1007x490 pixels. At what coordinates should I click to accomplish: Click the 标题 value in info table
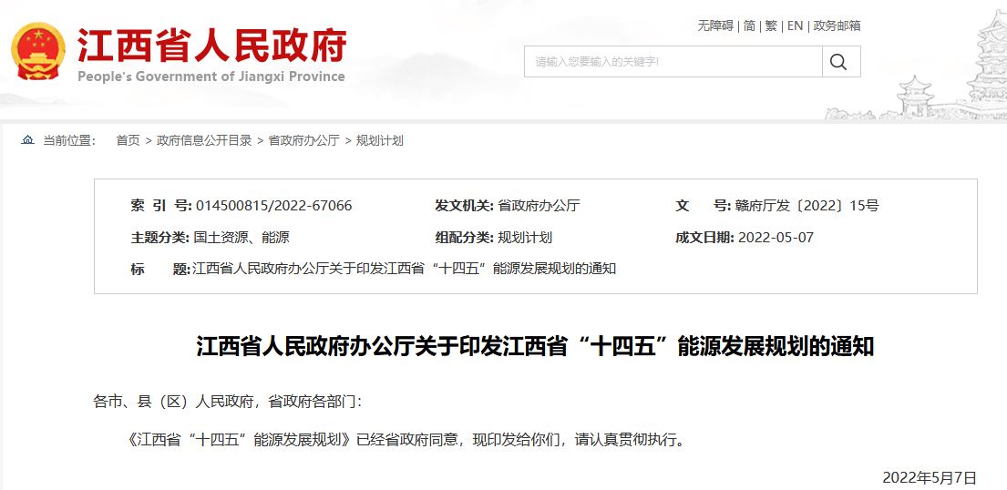(x=405, y=269)
